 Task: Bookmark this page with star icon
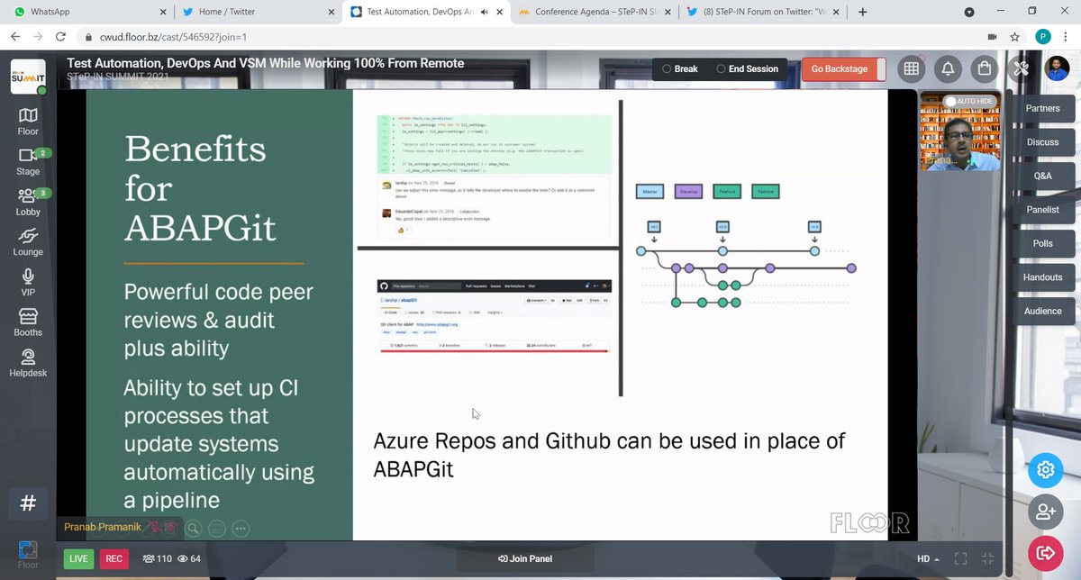1015,38
